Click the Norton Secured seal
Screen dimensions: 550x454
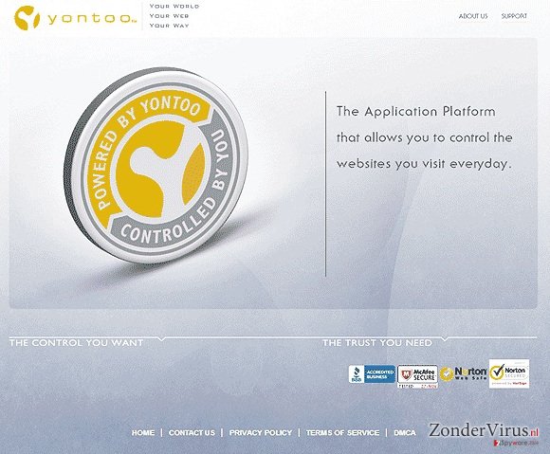click(x=509, y=373)
